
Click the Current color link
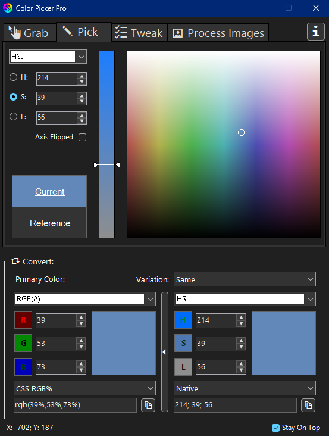[50, 192]
